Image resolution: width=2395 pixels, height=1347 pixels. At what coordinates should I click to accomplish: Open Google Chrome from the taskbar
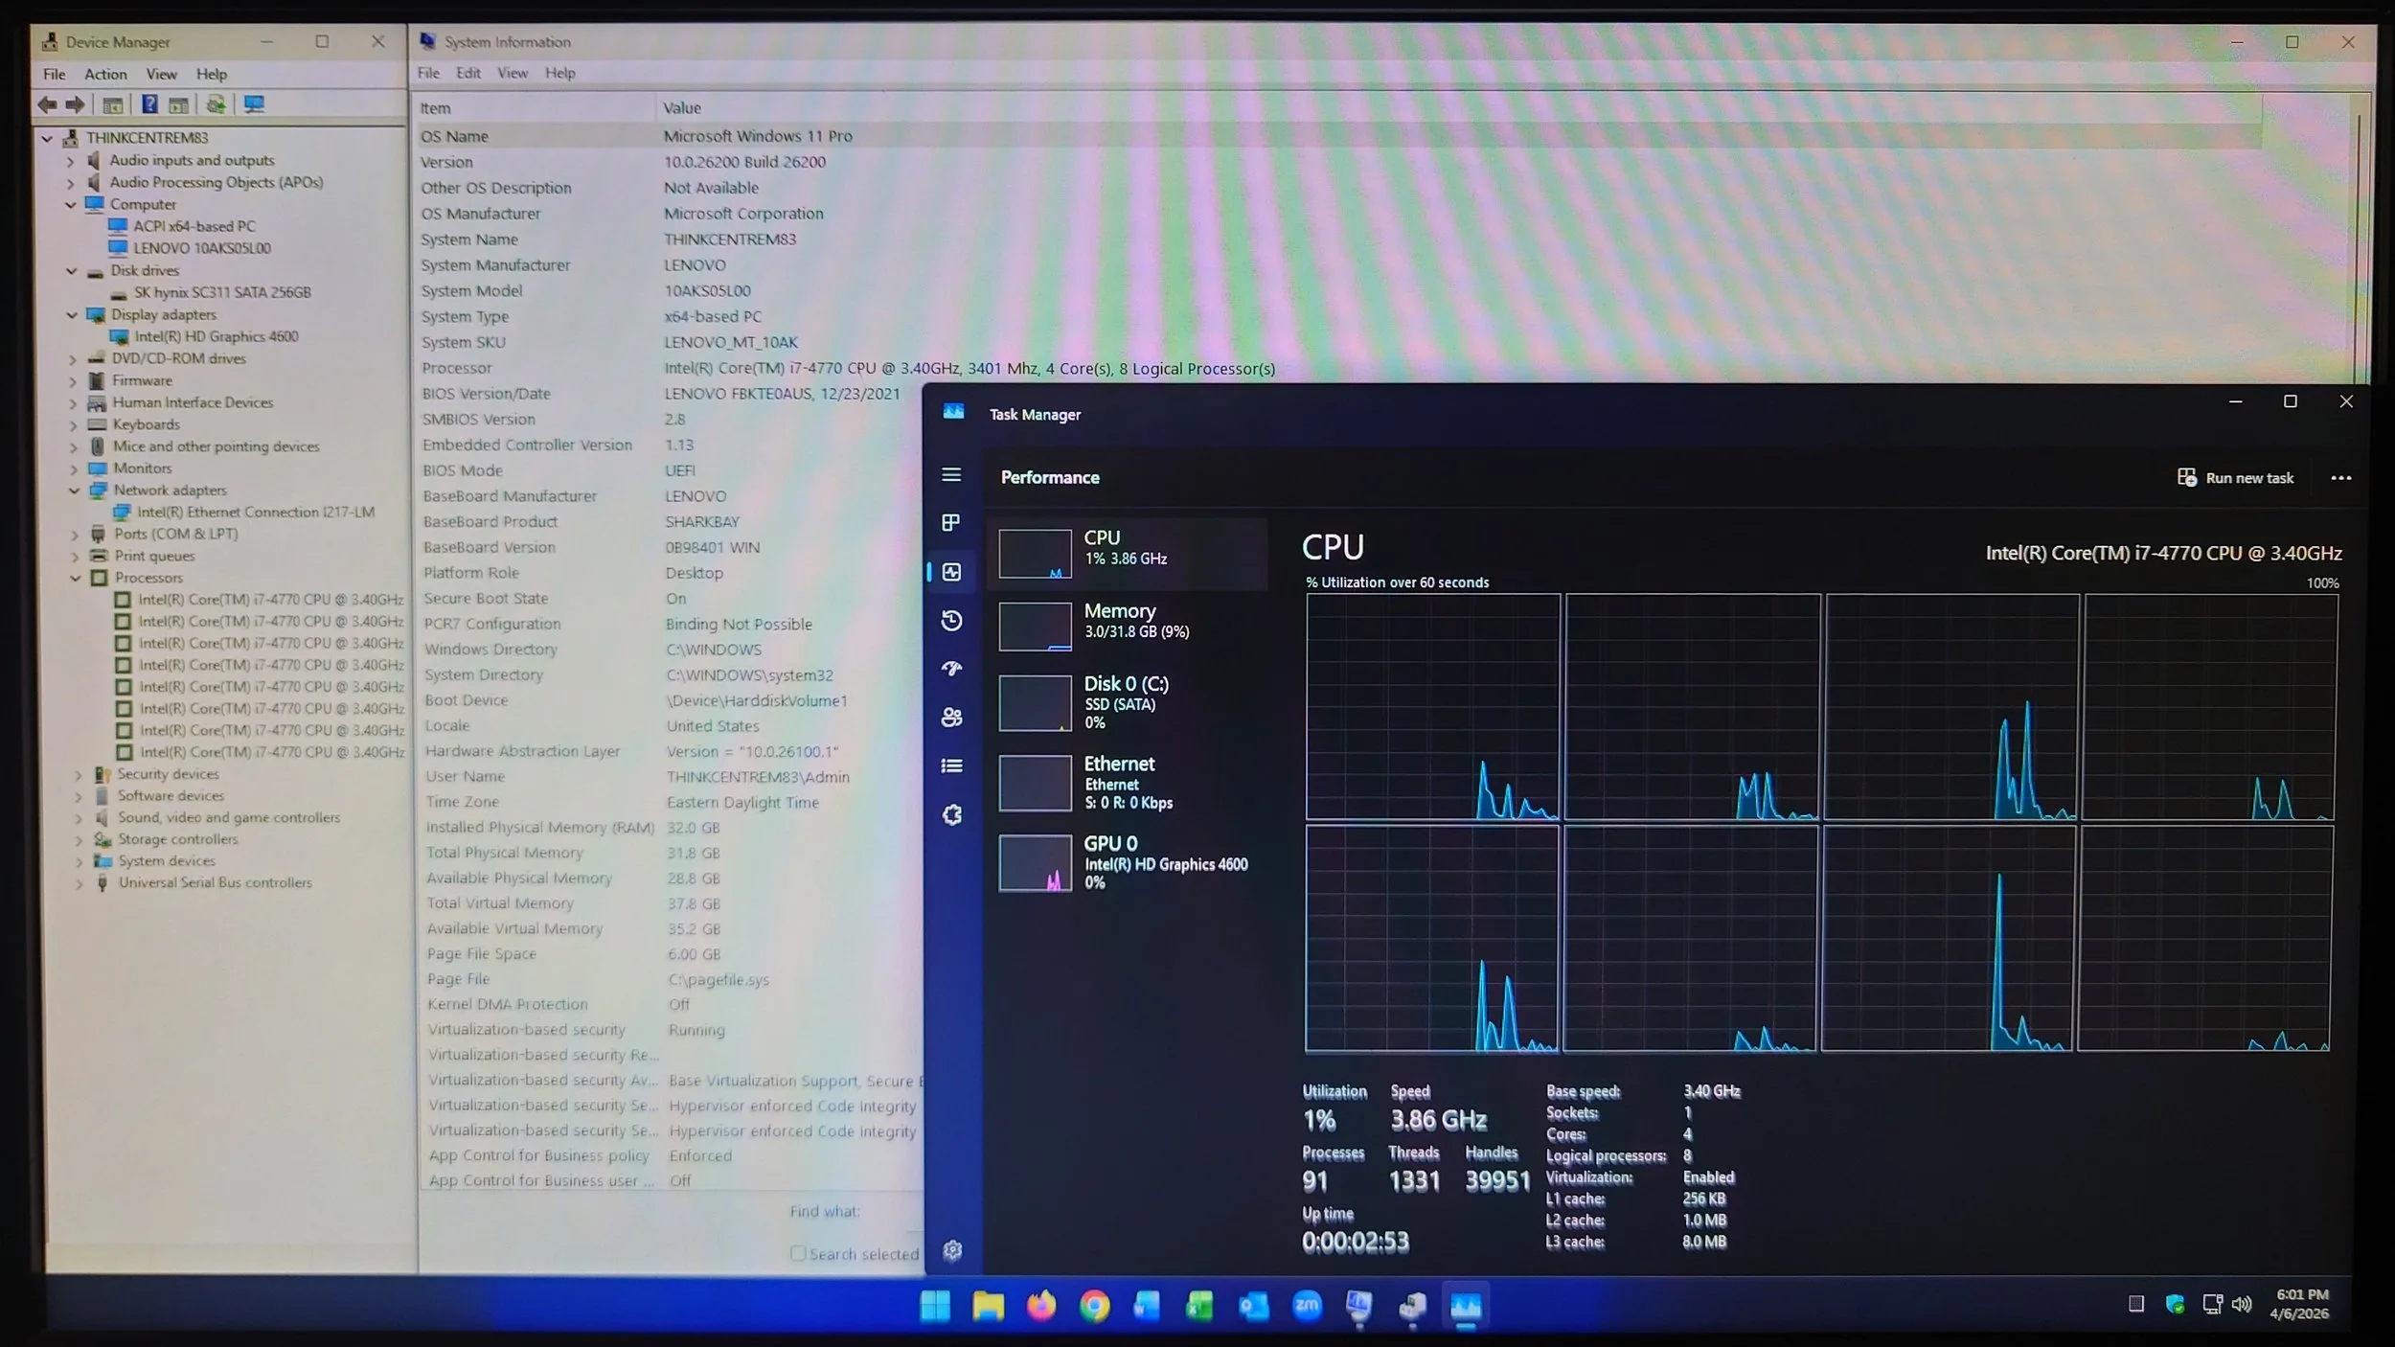pyautogui.click(x=1094, y=1306)
